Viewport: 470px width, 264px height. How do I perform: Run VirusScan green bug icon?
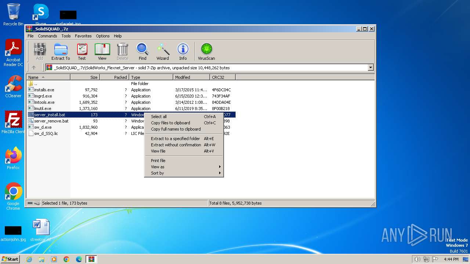click(206, 51)
